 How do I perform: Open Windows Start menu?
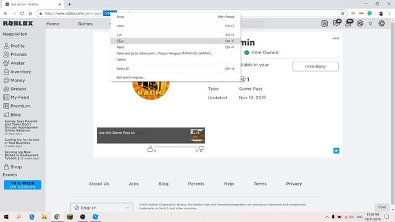pyautogui.click(x=6, y=216)
